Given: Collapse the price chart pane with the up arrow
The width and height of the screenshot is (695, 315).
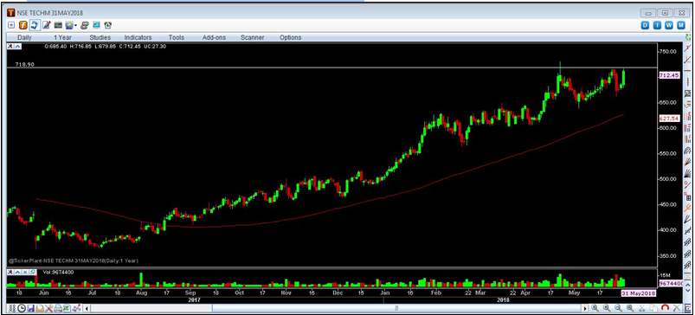Looking at the screenshot, I should [17, 46].
